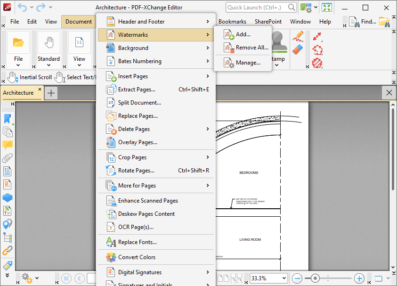Open the Bookmarks pane from sidebar

[x=8, y=119]
